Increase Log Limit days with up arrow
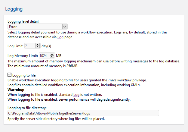Screen dimensions: 188x132 click(38, 45)
